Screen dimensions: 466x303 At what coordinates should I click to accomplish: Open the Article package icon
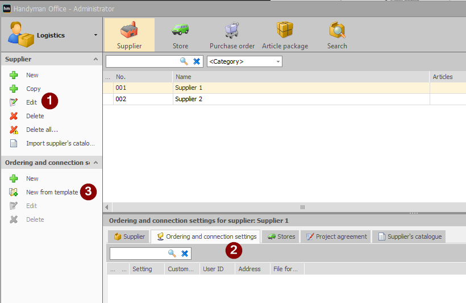click(x=285, y=30)
